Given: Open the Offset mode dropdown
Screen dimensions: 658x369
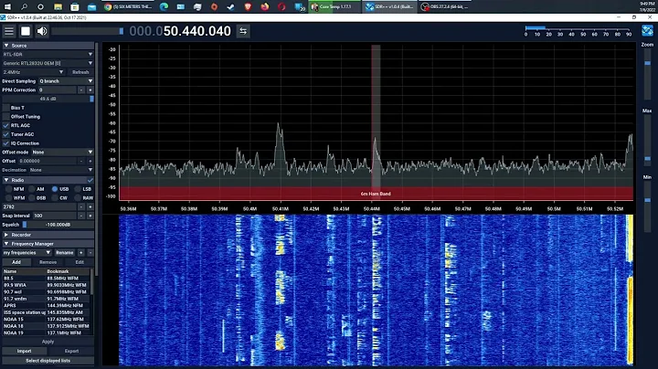Looking at the screenshot, I should pyautogui.click(x=61, y=153).
